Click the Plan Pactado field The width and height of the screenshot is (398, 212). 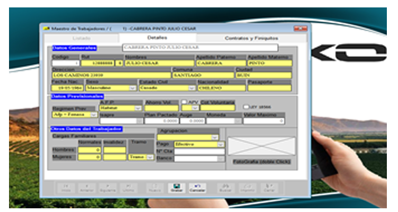coord(161,121)
